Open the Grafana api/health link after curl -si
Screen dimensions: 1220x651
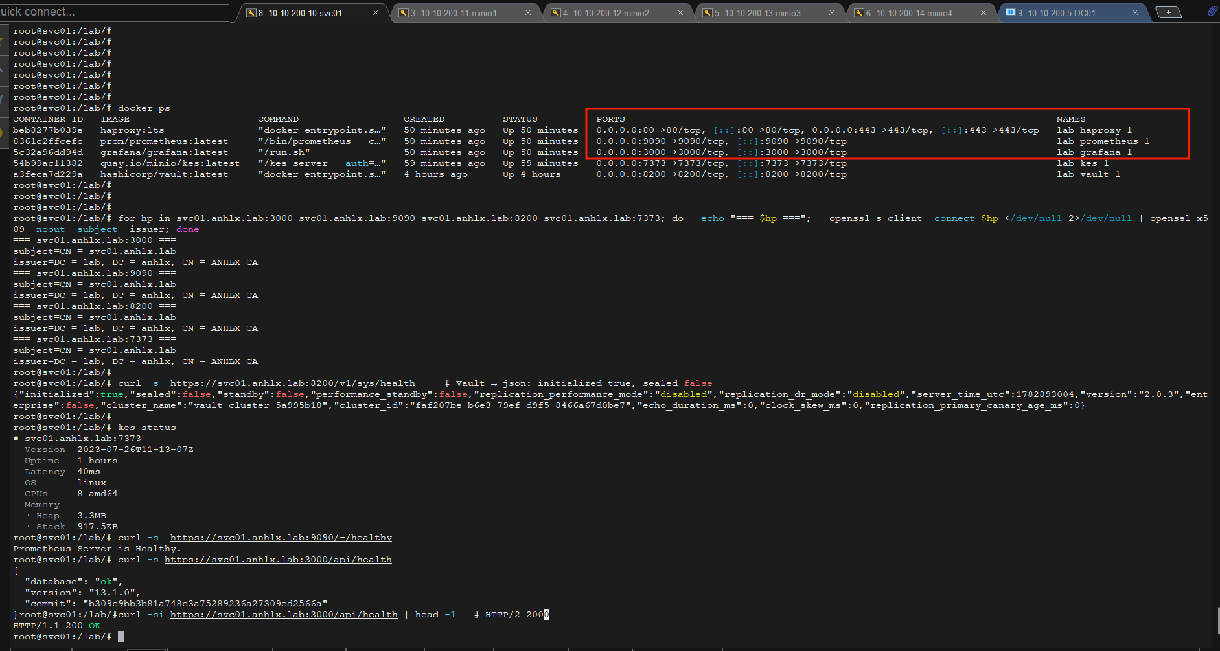point(284,615)
